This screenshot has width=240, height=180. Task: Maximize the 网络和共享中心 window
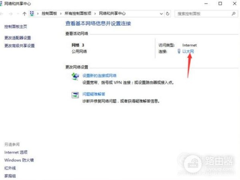click(220, 4)
